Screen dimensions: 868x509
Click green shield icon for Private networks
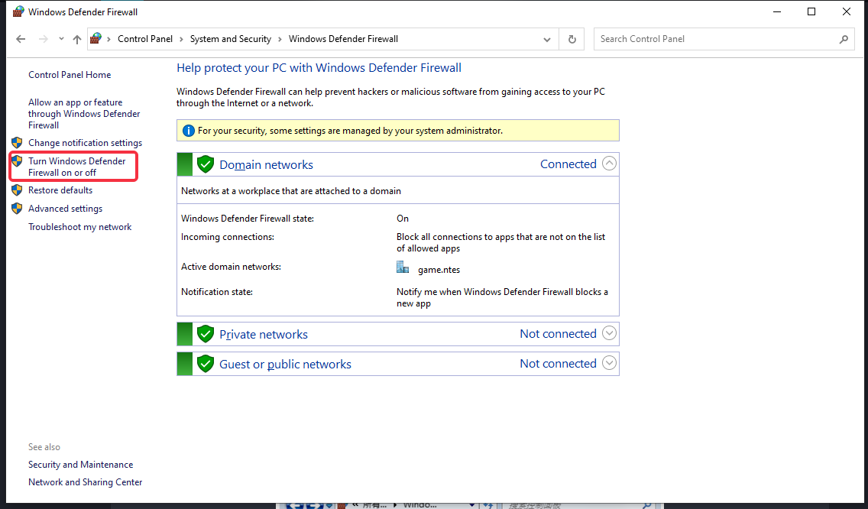click(x=206, y=334)
